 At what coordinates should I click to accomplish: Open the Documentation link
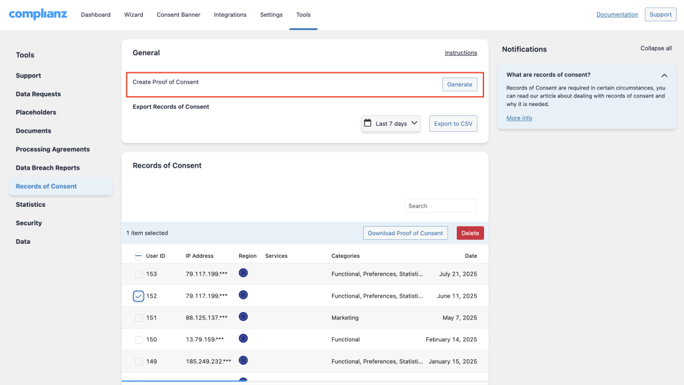click(x=617, y=15)
